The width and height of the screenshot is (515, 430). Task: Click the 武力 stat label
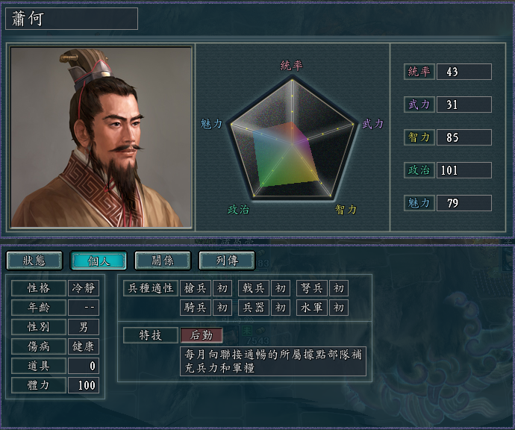point(419,105)
